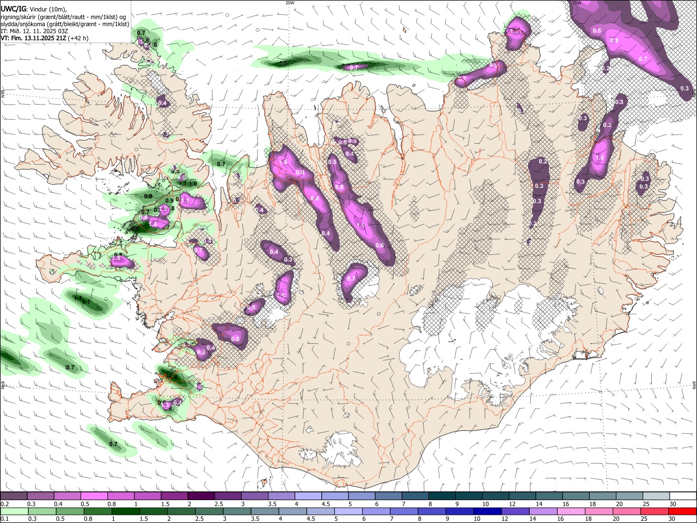The width and height of the screenshot is (697, 523).
Task: Click the light periwinkle 4–4.5 snow legend swatch
Action: coord(308,496)
